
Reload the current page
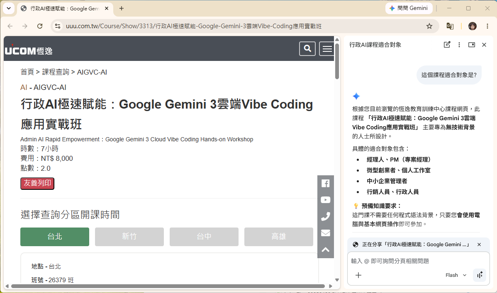40,26
